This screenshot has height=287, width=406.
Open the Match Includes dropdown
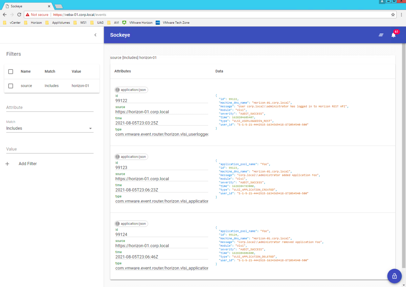pyautogui.click(x=49, y=128)
